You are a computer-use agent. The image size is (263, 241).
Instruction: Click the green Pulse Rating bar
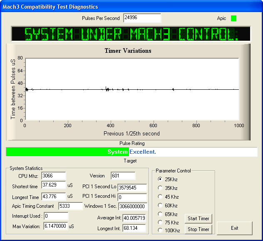coord(67,152)
